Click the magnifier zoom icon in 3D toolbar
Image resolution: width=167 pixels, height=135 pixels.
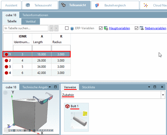point(18,130)
